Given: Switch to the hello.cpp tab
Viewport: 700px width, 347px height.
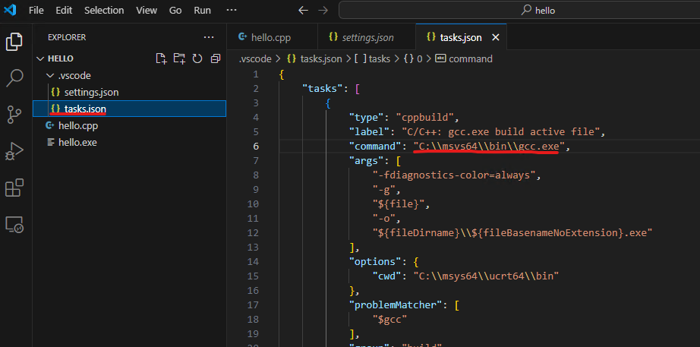Looking at the screenshot, I should pos(270,36).
